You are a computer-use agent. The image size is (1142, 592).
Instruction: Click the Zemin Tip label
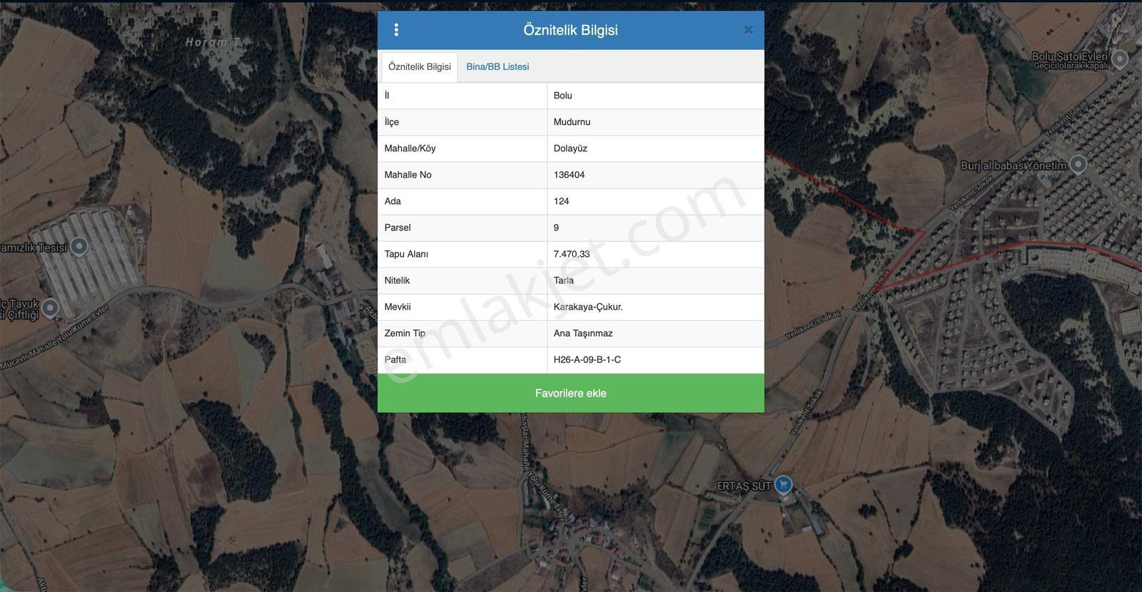(405, 333)
